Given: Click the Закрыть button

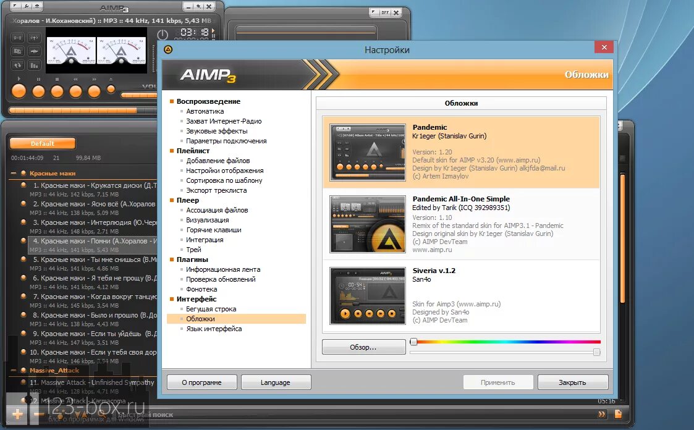Looking at the screenshot, I should coord(573,382).
